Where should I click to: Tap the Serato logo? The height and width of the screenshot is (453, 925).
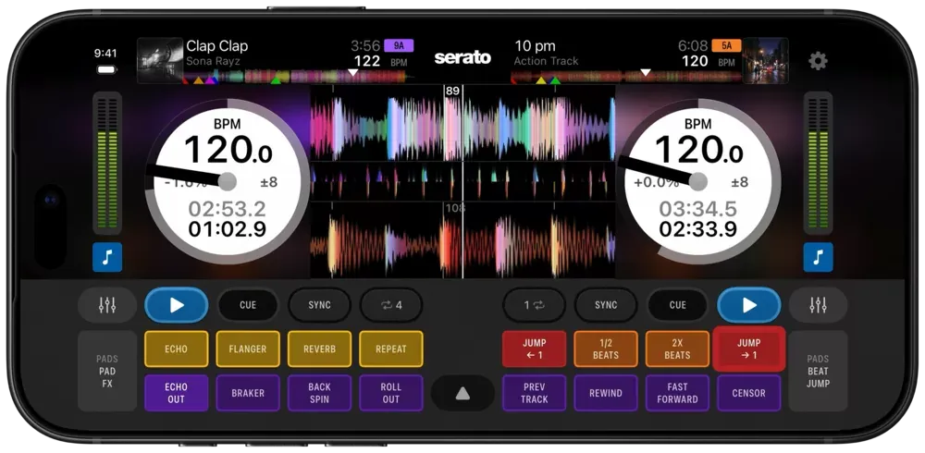(x=462, y=58)
